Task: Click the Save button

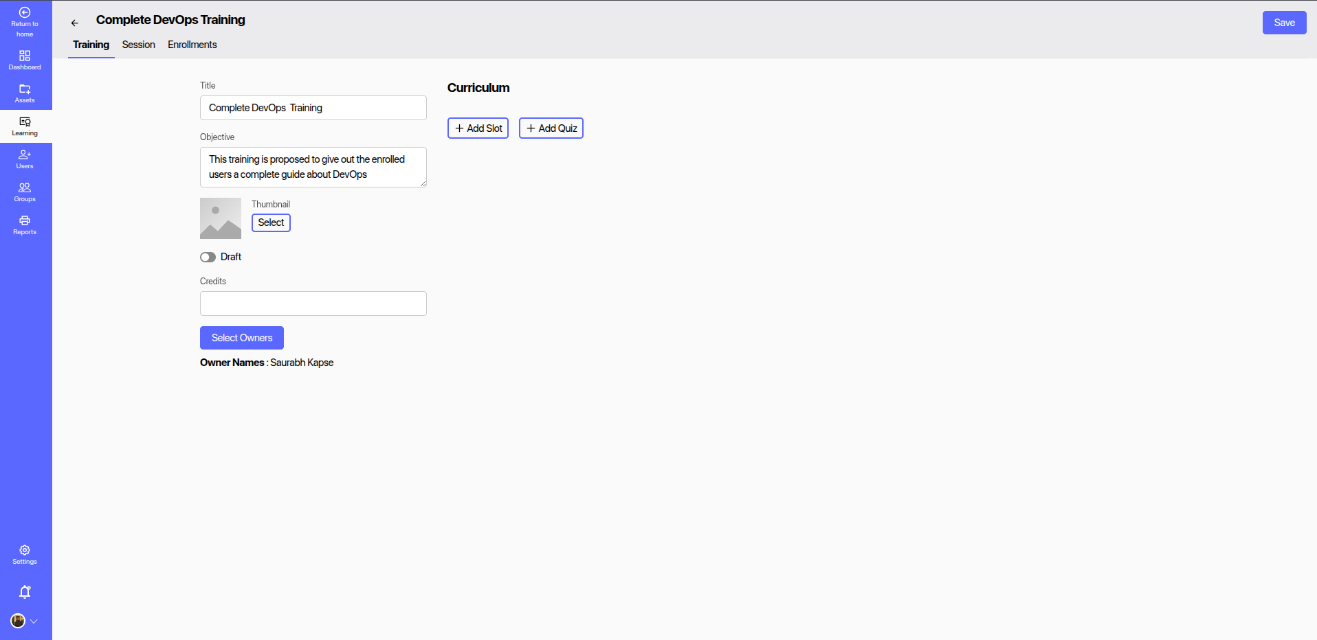Action: pyautogui.click(x=1283, y=23)
